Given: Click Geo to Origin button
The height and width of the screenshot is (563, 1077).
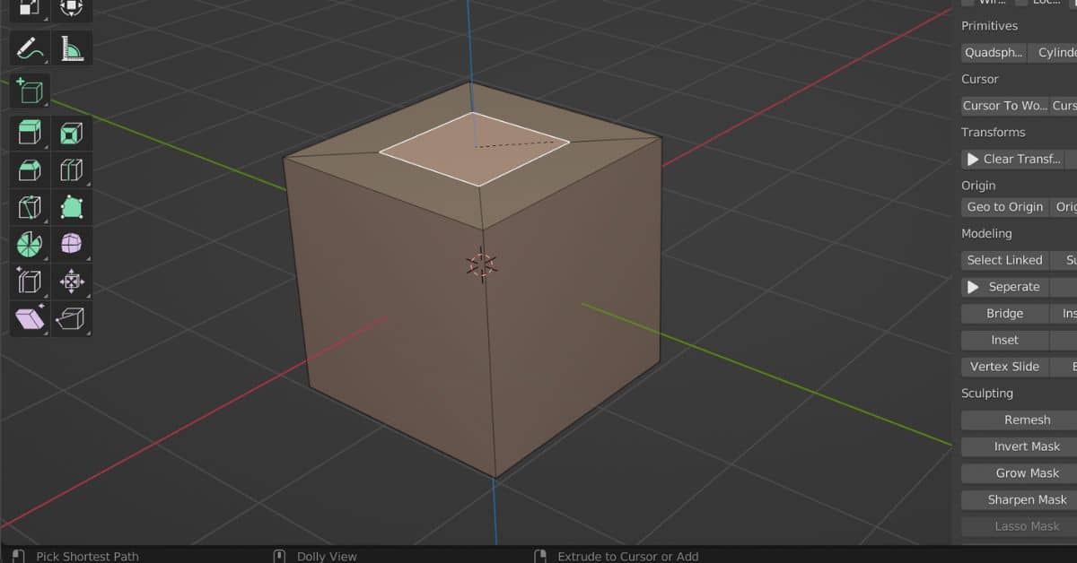Looking at the screenshot, I should (1004, 207).
